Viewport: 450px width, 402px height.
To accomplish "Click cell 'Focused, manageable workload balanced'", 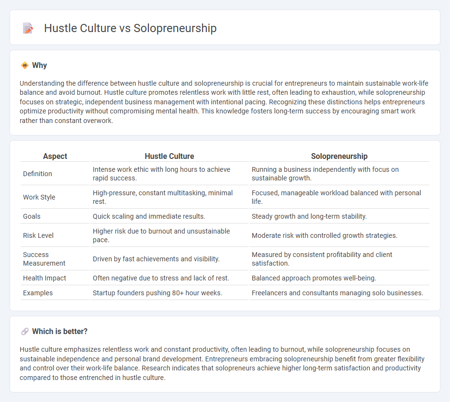I will [x=339, y=197].
